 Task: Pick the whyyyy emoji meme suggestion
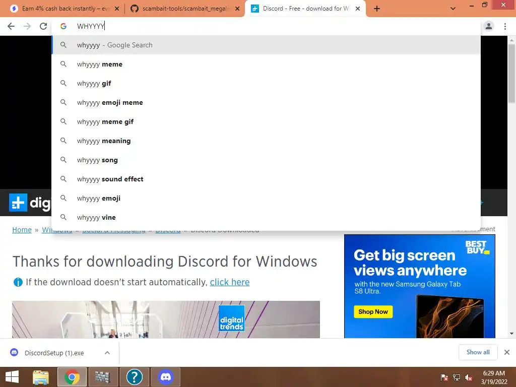coord(266,102)
